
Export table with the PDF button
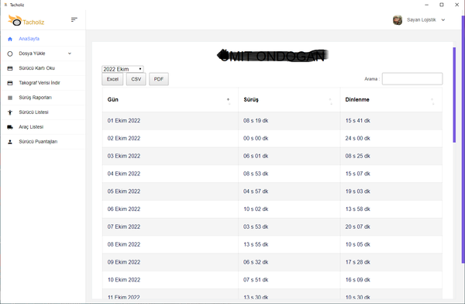click(x=159, y=79)
